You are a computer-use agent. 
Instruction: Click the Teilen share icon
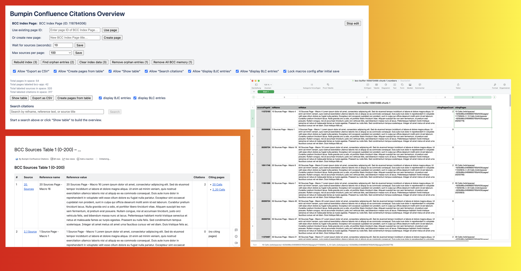(458, 85)
